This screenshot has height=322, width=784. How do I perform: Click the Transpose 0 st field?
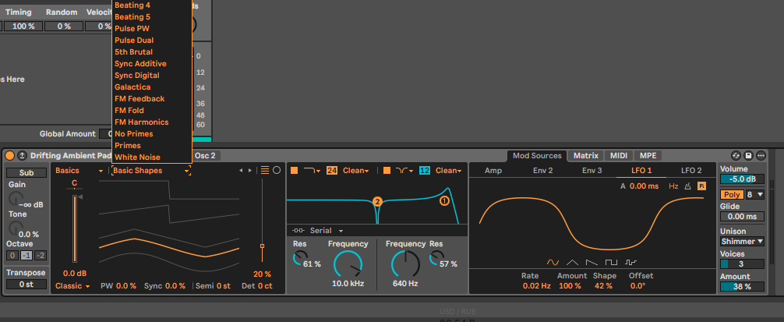click(26, 284)
